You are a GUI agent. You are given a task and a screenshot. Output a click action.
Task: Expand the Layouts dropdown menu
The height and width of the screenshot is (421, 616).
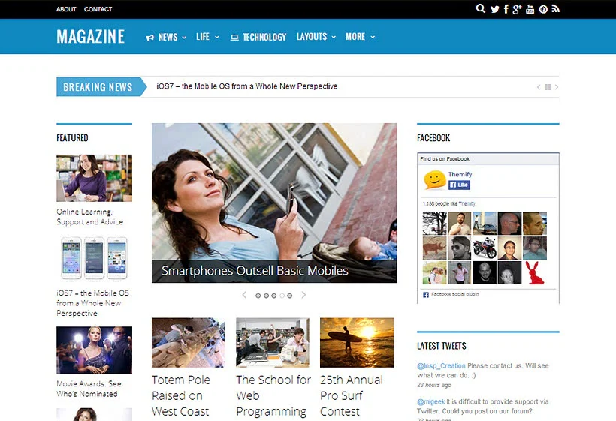coord(316,37)
